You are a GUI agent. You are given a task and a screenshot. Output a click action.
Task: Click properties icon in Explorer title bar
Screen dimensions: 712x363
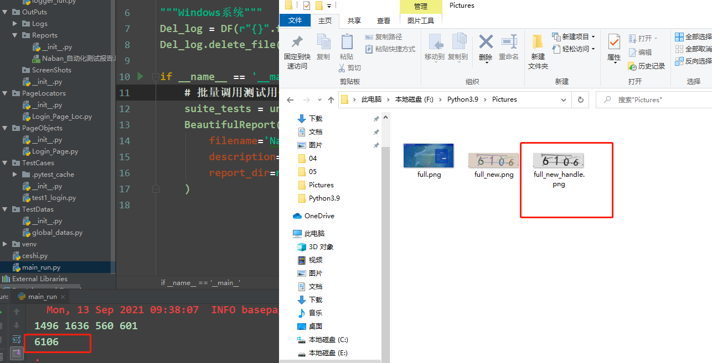pyautogui.click(x=307, y=6)
